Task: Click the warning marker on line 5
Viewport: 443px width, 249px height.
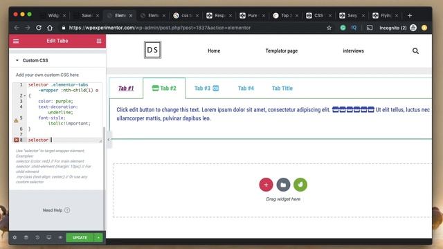Action: point(16,120)
